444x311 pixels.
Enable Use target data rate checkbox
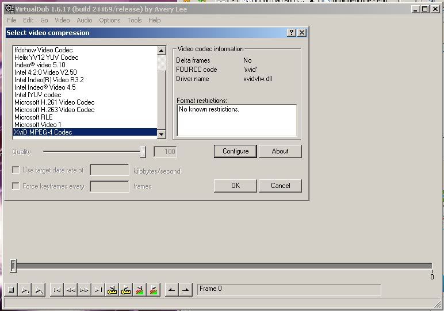click(16, 170)
